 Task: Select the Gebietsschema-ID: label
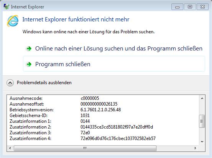click(x=29, y=116)
